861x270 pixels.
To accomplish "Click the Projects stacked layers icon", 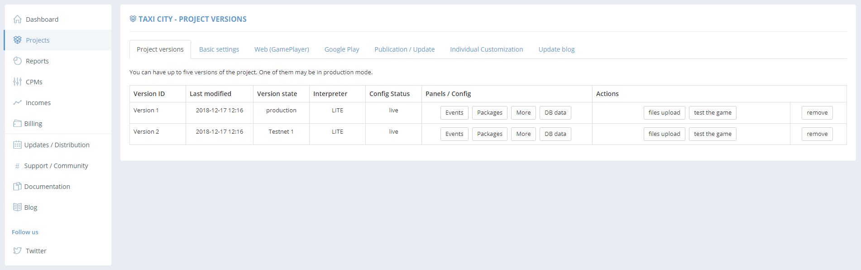I will [18, 40].
